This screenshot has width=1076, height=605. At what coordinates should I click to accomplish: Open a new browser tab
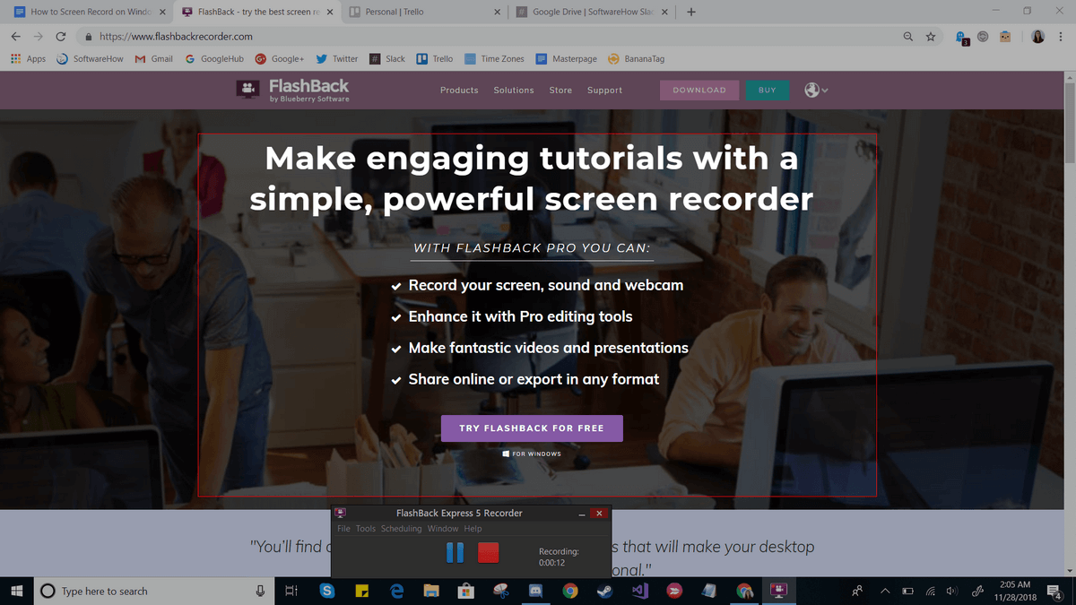point(690,12)
